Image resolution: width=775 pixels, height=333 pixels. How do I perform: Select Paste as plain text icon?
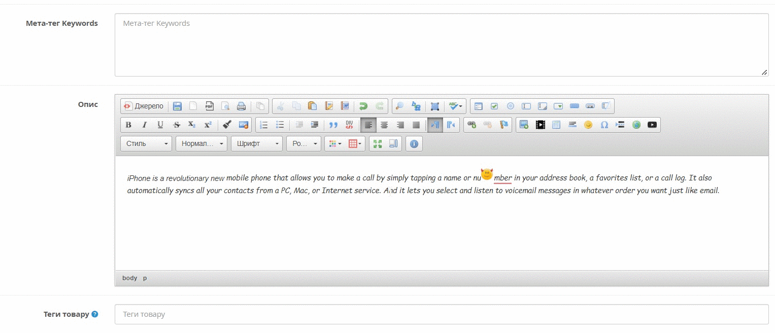[329, 106]
